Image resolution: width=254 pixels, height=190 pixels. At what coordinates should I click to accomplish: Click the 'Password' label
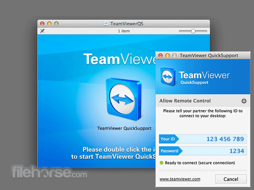pyautogui.click(x=169, y=151)
